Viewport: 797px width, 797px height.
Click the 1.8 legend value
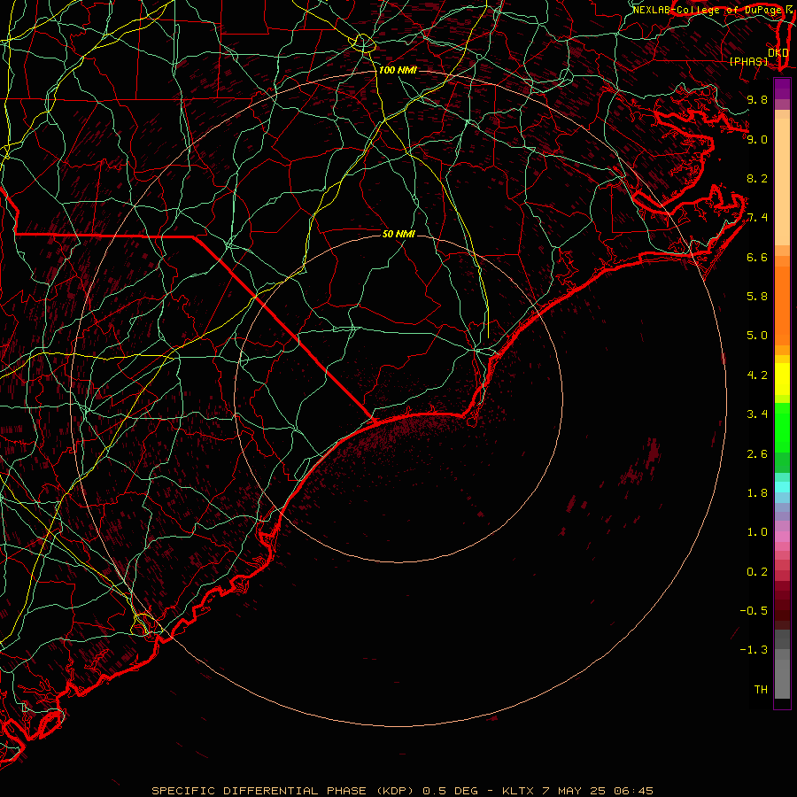[x=757, y=493]
